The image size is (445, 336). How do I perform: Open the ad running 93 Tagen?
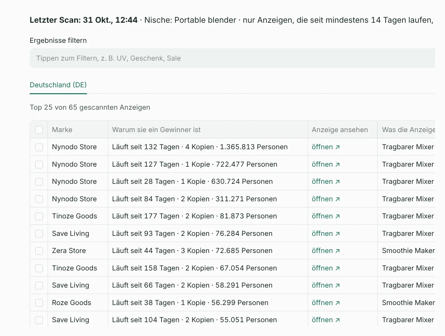tap(326, 234)
